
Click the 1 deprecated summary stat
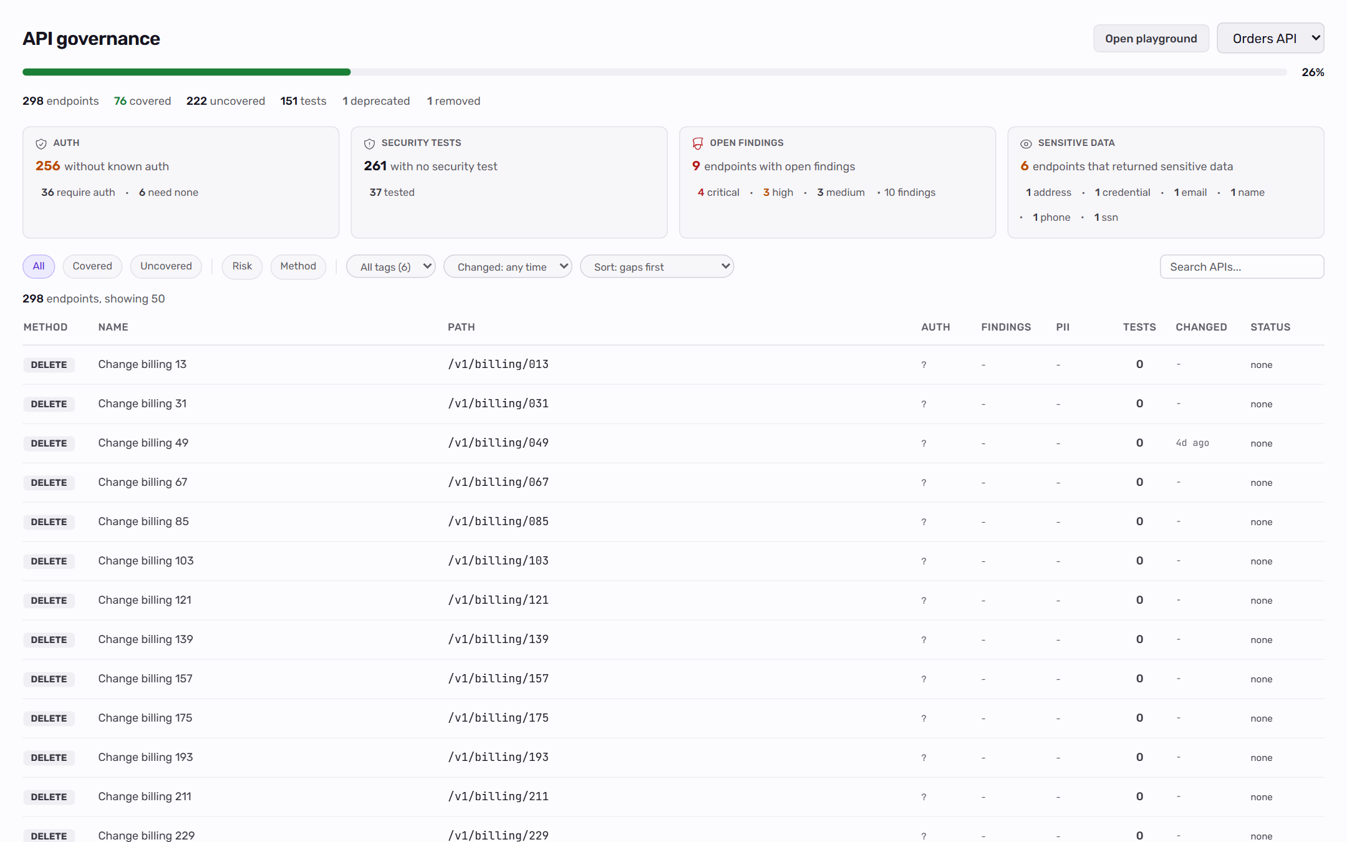pos(376,101)
